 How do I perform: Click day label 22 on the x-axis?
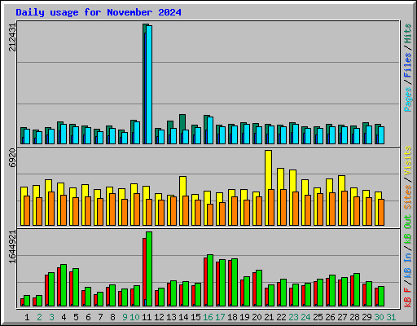(281, 317)
